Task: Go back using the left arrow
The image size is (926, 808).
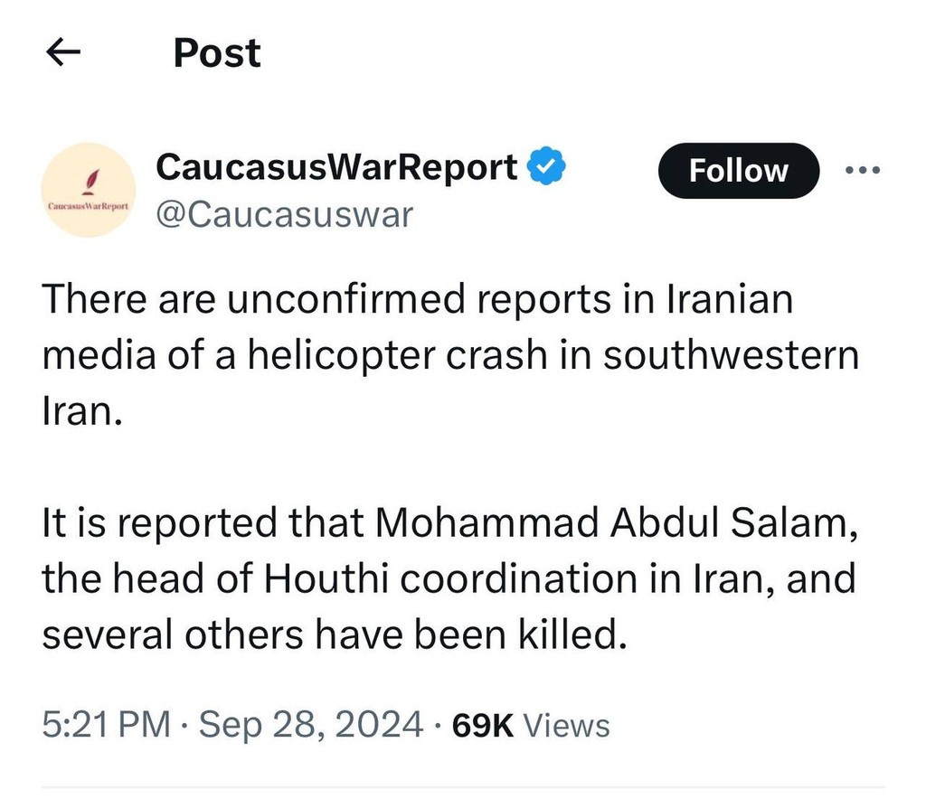Action: pyautogui.click(x=63, y=54)
